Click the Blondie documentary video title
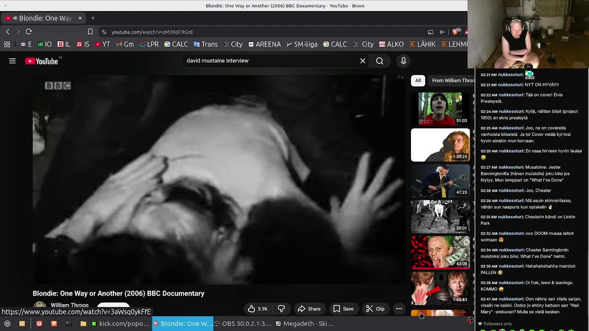The image size is (589, 331). coord(118,293)
